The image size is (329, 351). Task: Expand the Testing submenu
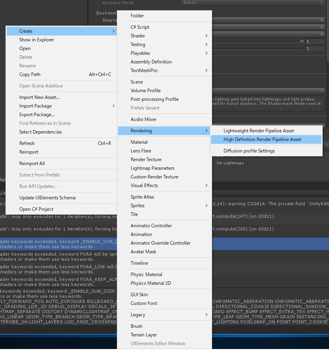(x=164, y=45)
